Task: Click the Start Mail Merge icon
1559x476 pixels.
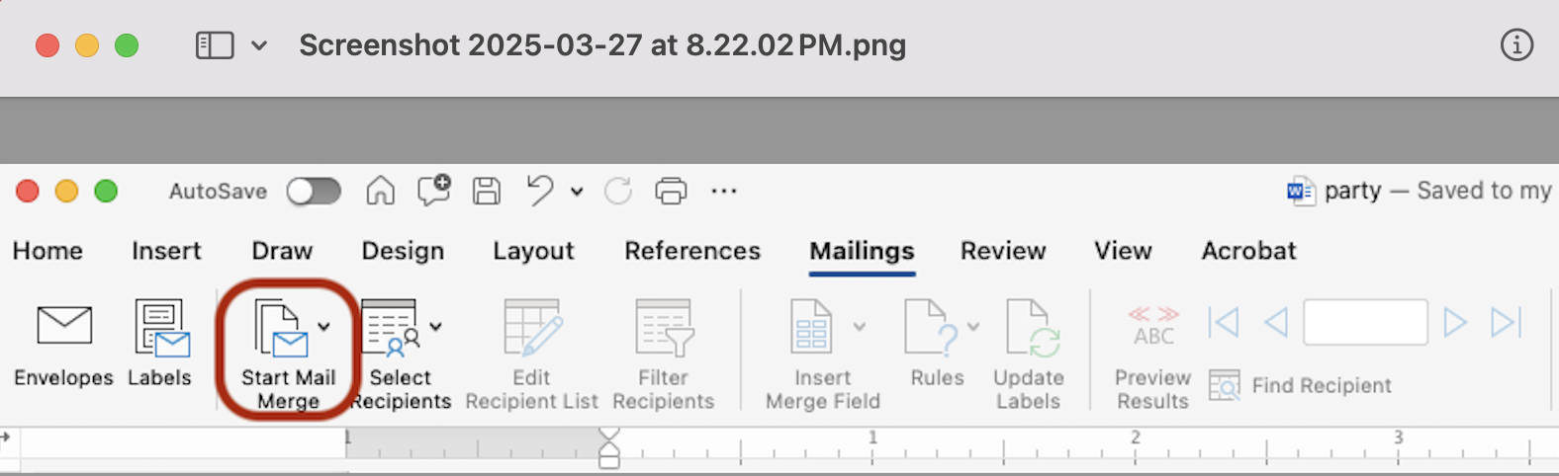Action: pyautogui.click(x=281, y=329)
